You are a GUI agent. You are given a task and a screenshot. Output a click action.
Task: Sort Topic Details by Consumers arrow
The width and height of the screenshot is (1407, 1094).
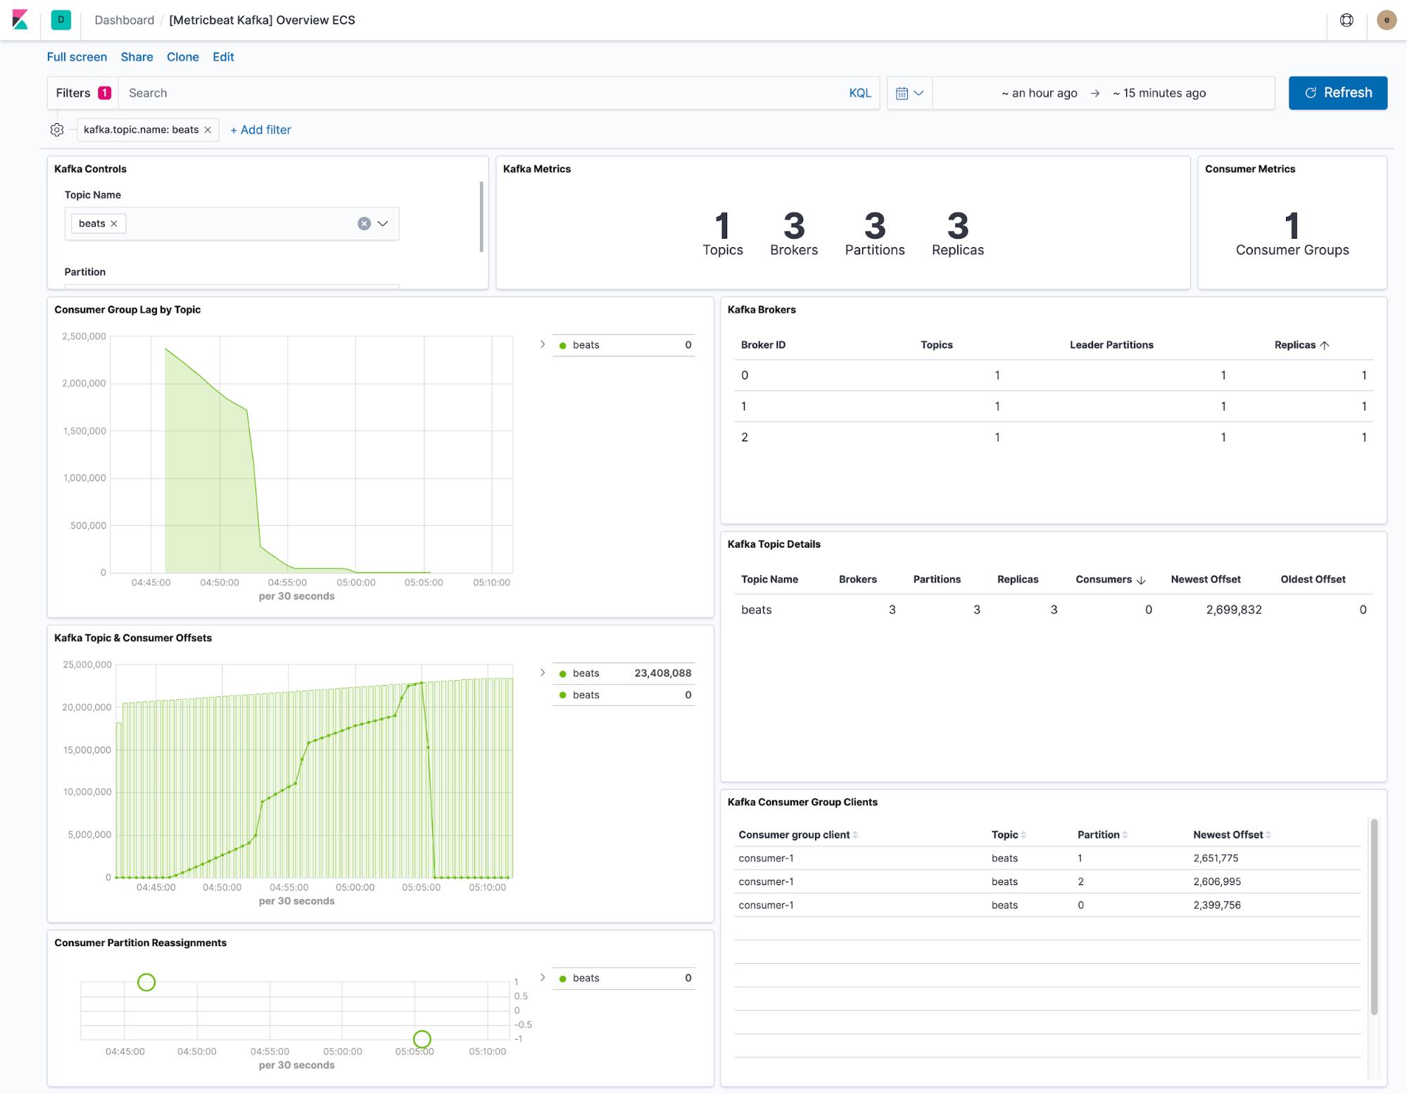1141,580
